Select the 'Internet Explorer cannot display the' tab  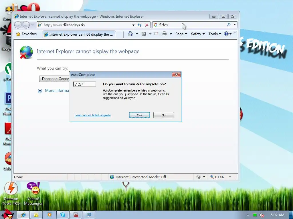pos(79,35)
